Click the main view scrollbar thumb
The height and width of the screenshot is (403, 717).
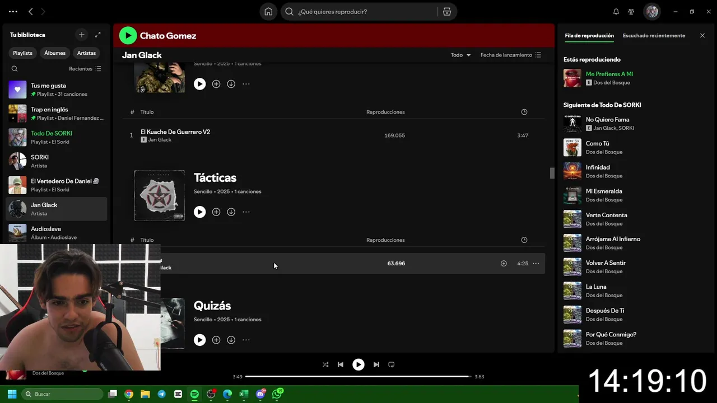552,174
